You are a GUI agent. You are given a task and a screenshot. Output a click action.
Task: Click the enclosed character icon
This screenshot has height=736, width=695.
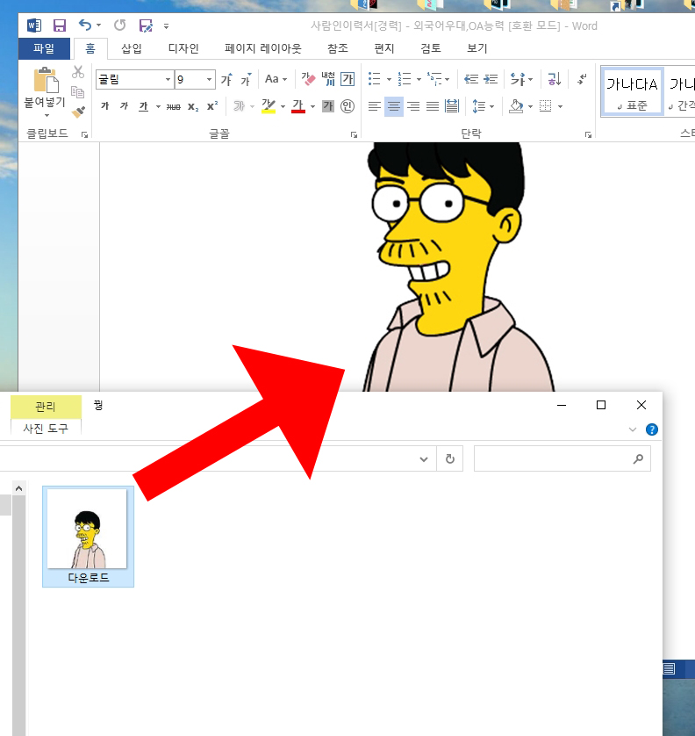(x=347, y=106)
